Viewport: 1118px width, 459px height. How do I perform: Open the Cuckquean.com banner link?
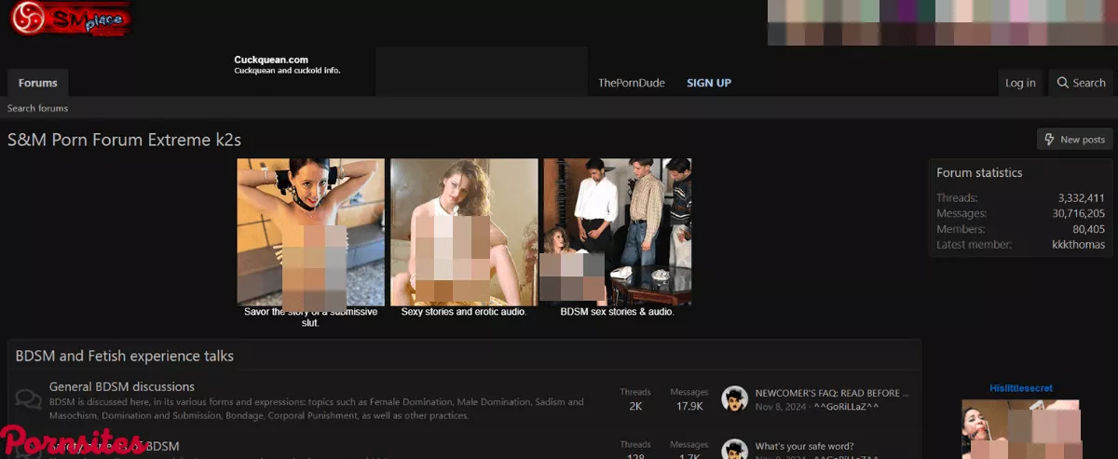coord(271,61)
